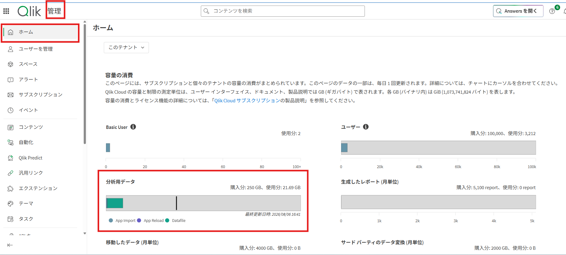
Task: Click the sidebar scrollbar up arrow
Action: tap(85, 22)
